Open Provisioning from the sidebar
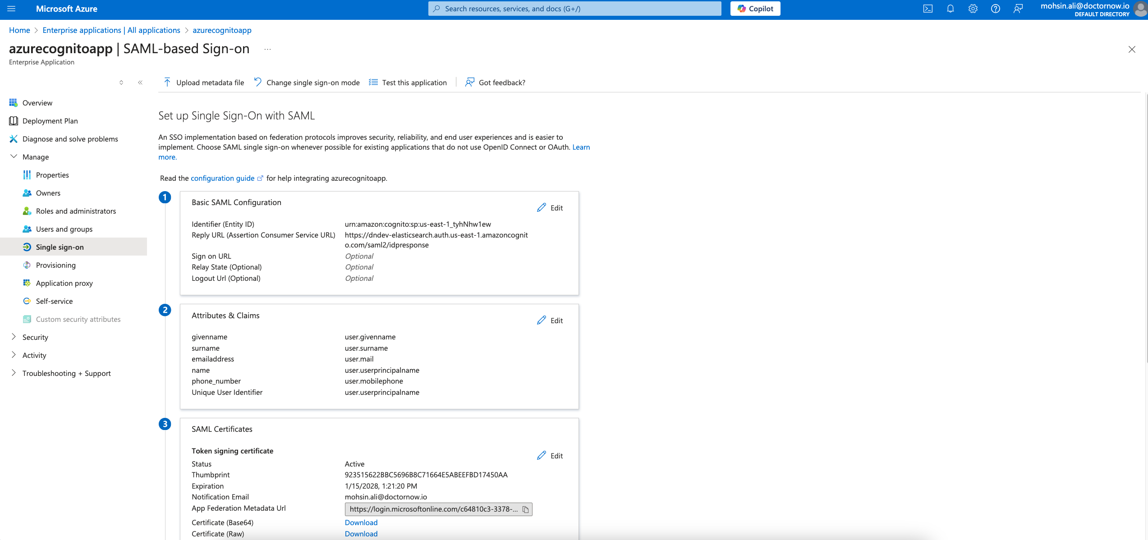Screen dimensions: 1148x540 (56, 265)
